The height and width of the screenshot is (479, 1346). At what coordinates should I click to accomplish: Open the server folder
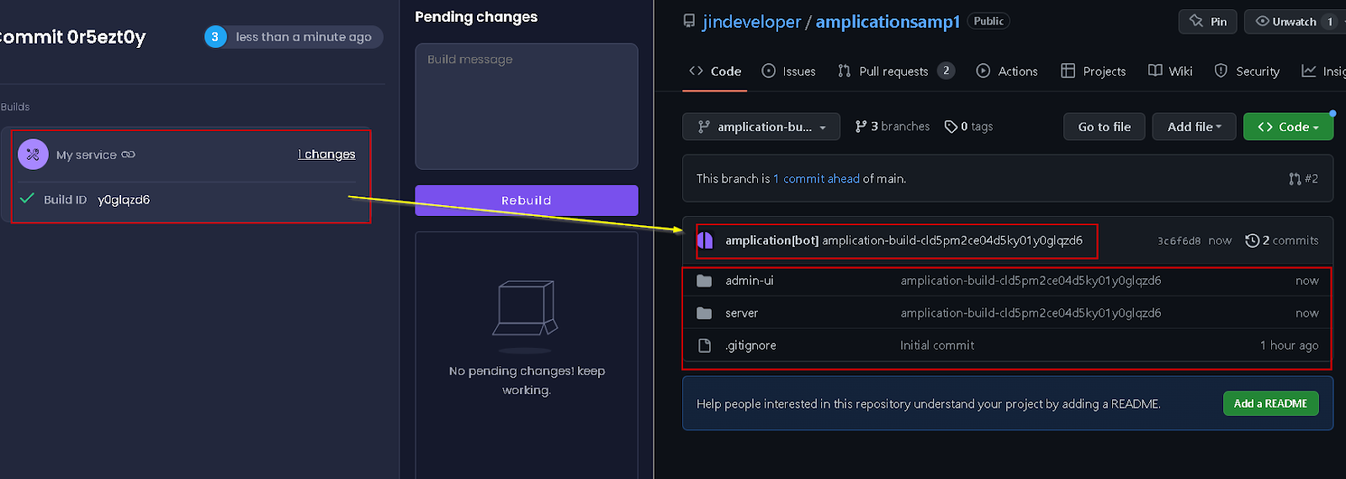(x=742, y=313)
